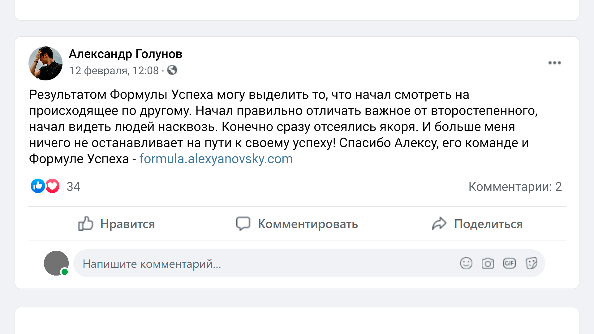Click the blue thumbs-up reaction icon
This screenshot has width=594, height=334.
38,186
